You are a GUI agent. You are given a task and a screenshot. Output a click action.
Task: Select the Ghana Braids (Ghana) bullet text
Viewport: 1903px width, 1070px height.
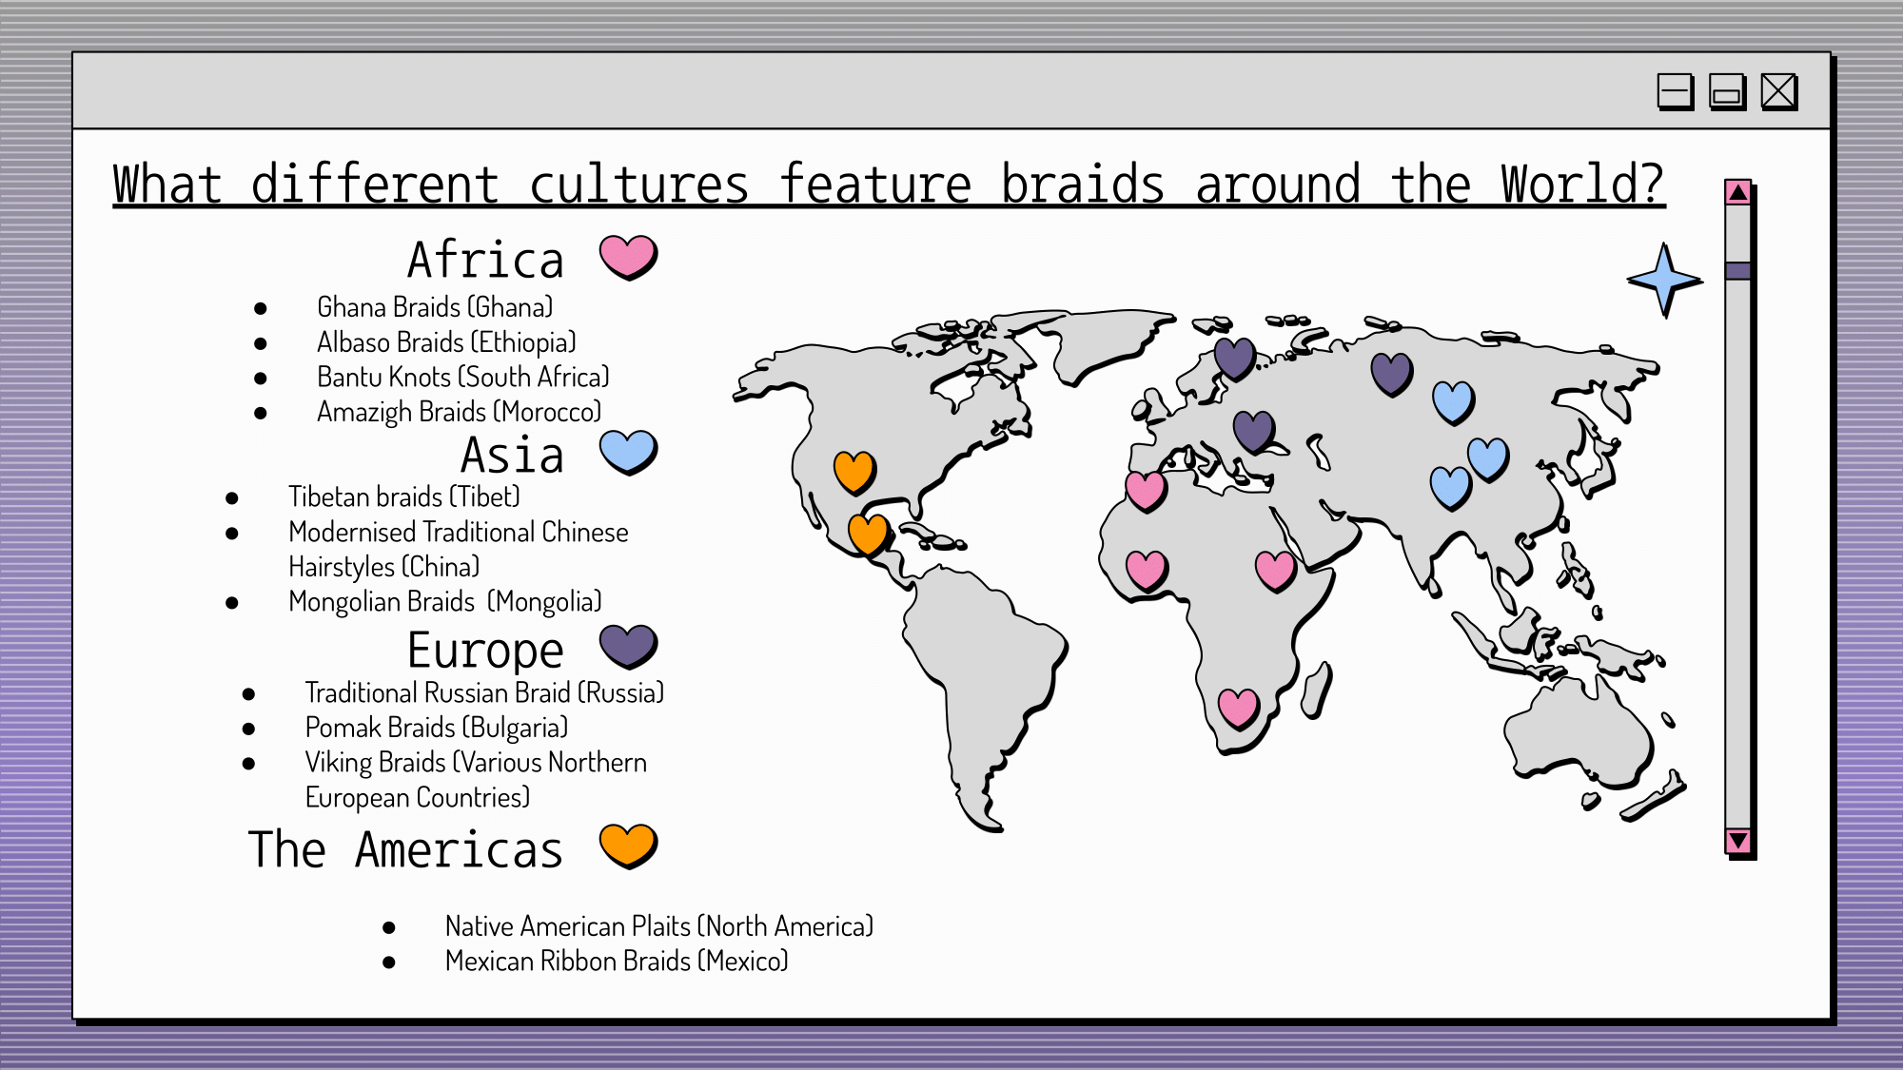(x=435, y=307)
